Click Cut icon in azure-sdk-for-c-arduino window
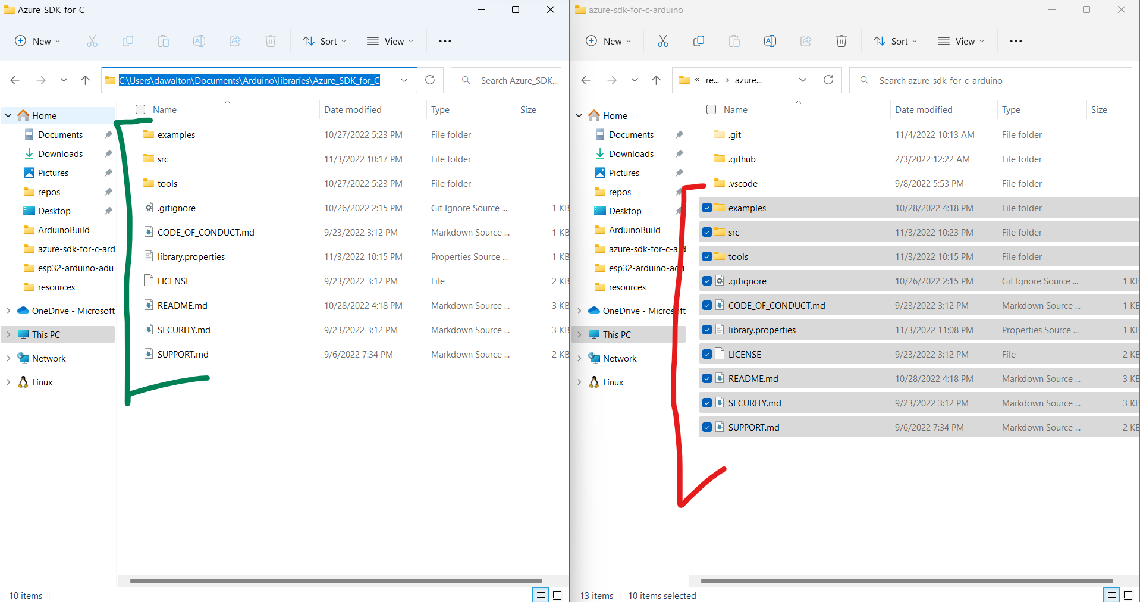Image resolution: width=1140 pixels, height=602 pixels. pyautogui.click(x=662, y=41)
